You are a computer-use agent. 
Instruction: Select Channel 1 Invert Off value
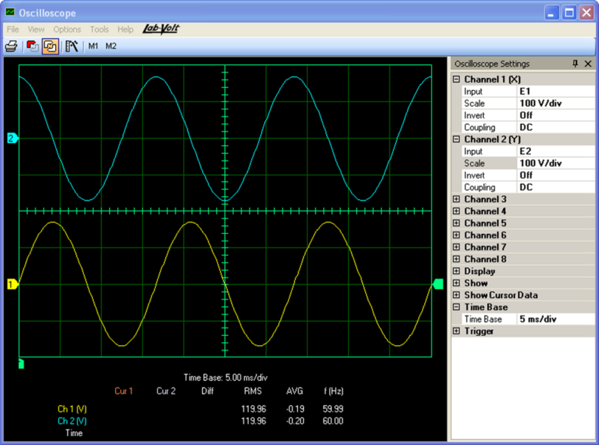click(x=555, y=115)
